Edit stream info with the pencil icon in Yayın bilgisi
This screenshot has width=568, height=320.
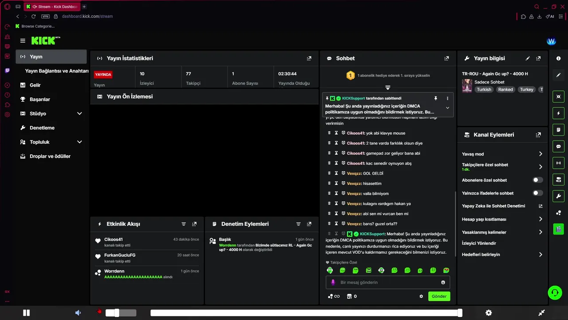(528, 58)
